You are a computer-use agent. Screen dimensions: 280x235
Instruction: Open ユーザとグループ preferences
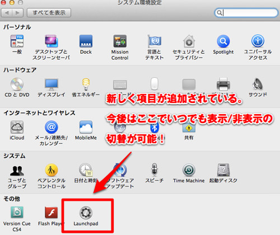[17, 170]
